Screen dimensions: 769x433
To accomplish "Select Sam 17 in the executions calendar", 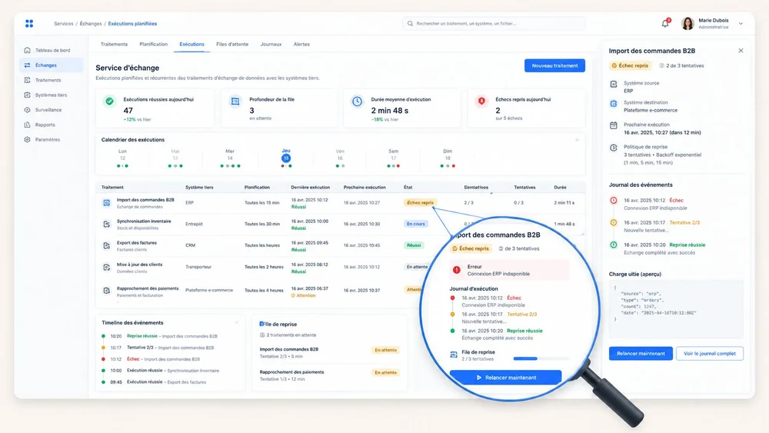I will pos(393,158).
